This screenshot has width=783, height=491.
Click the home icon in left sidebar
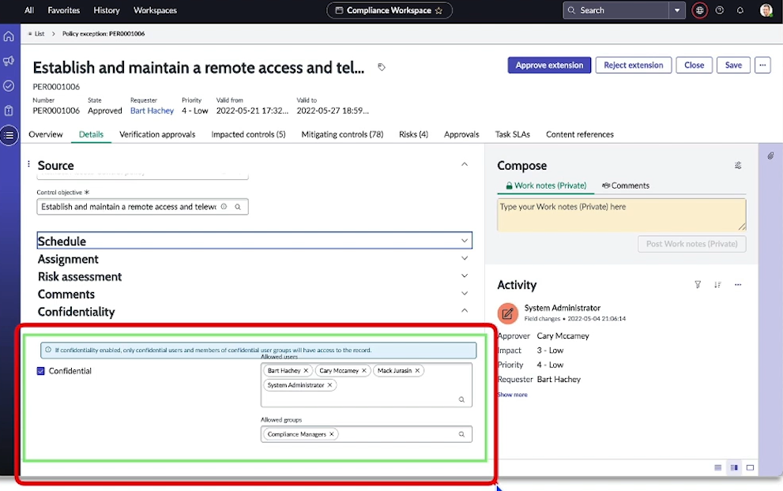(x=9, y=36)
